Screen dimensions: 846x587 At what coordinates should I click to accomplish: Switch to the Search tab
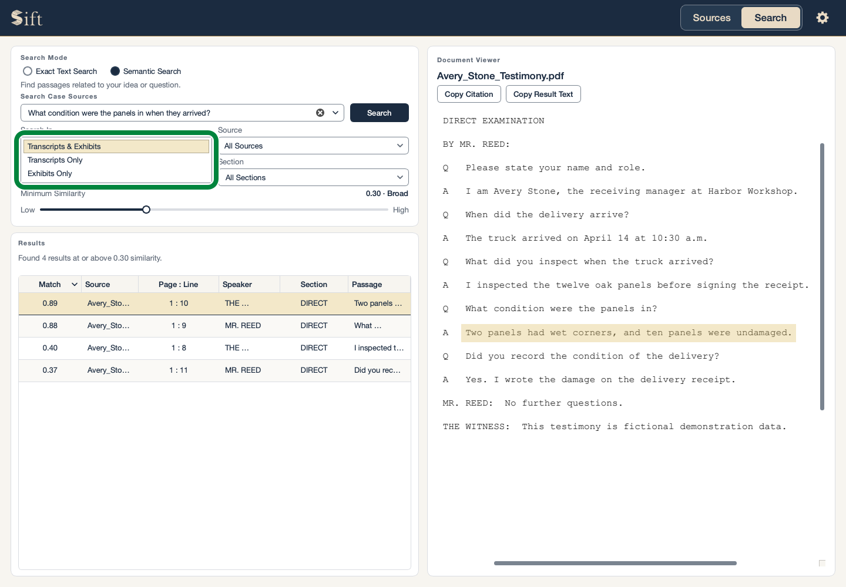coord(770,18)
